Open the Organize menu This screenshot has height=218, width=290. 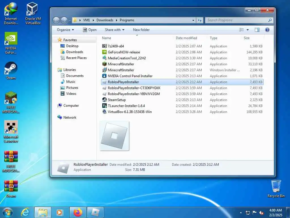[65, 30]
